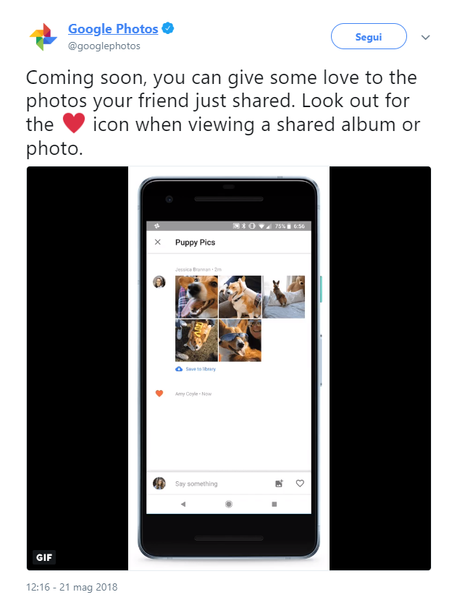
Task: Click the Google Photos pinwheel avatar
Action: tap(43, 37)
